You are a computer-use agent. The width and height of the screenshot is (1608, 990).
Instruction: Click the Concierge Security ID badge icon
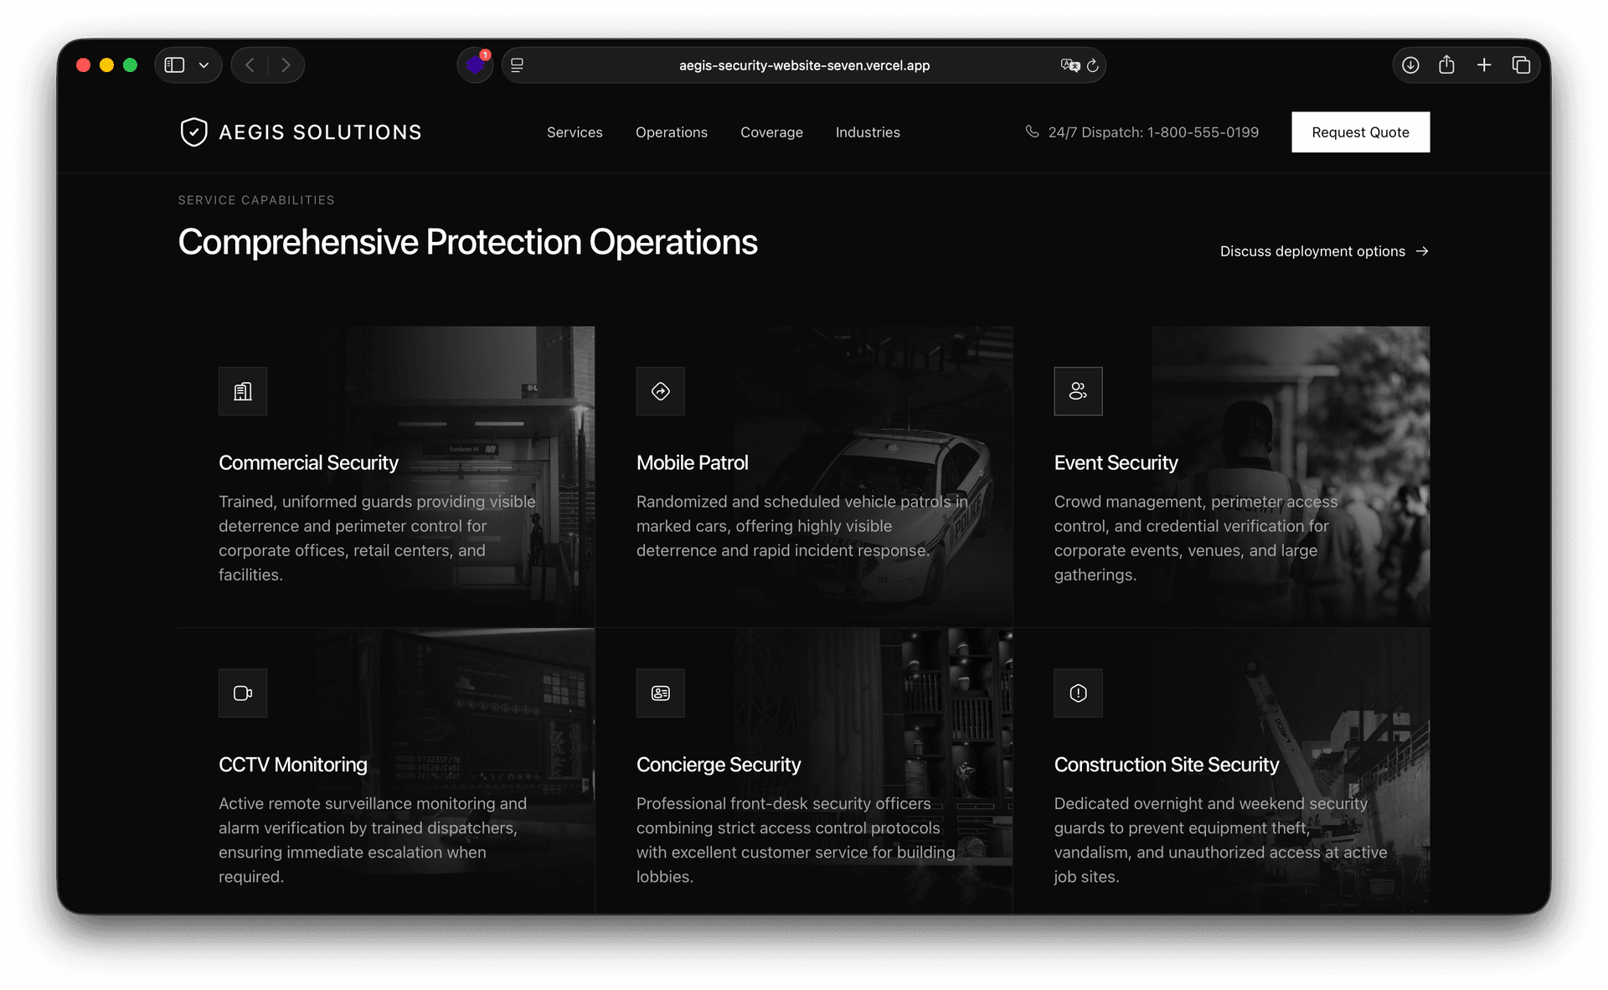[660, 693]
